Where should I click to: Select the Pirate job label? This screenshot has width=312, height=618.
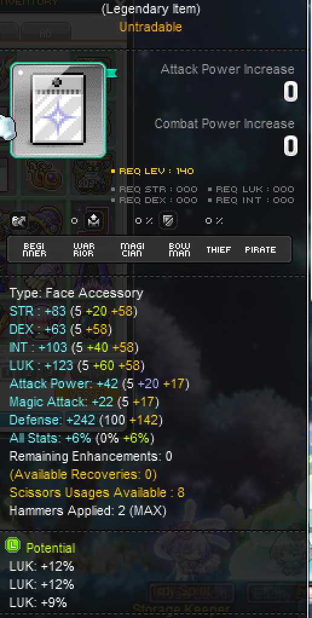point(261,250)
